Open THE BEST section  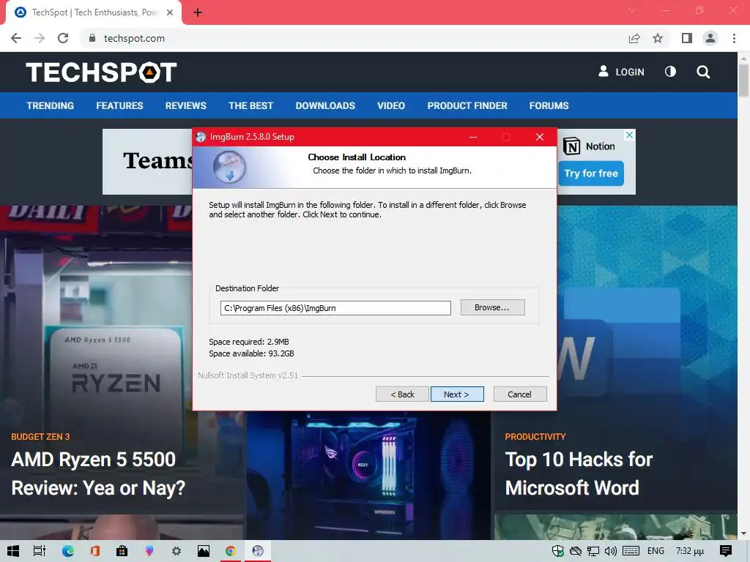click(250, 105)
